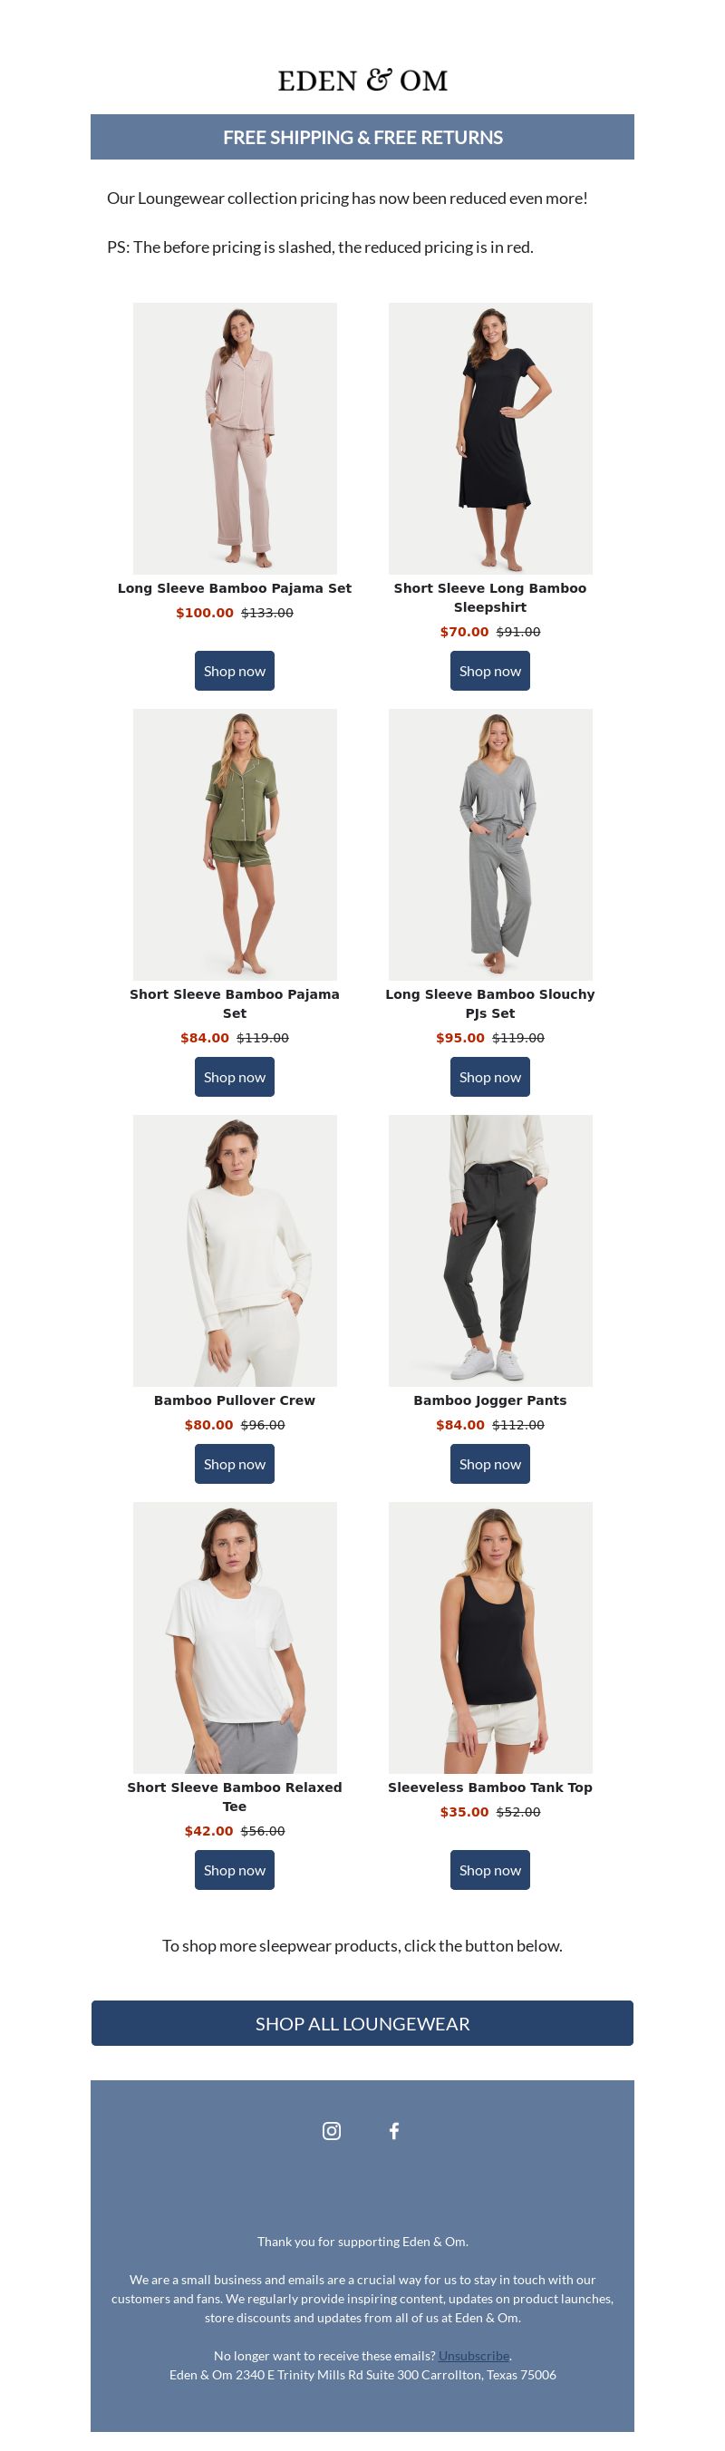Shop now for Bamboo Jogger Pants
The width and height of the screenshot is (725, 2451).
490,1463
